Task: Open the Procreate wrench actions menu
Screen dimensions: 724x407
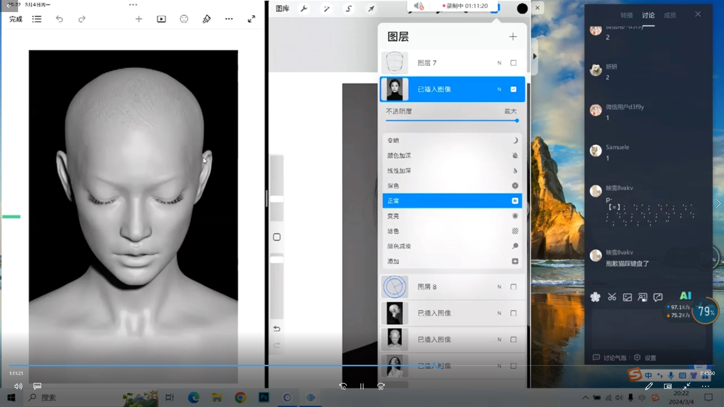Action: click(x=304, y=9)
